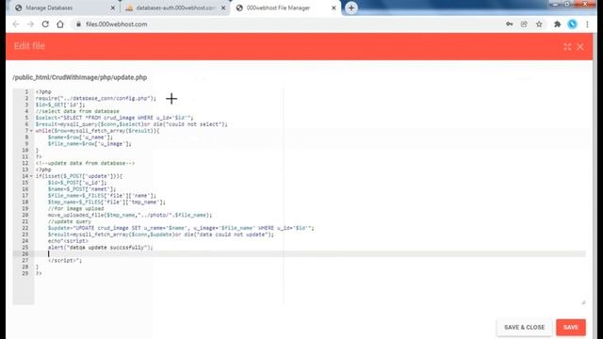This screenshot has width=603, height=339.
Task: Close the 000webhost File Manager tab
Action: click(334, 8)
